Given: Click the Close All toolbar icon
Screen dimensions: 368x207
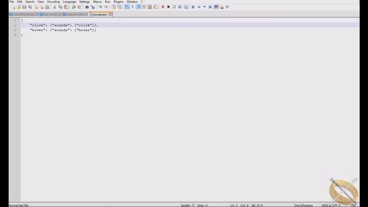Looking at the screenshot, I should tap(41, 7).
